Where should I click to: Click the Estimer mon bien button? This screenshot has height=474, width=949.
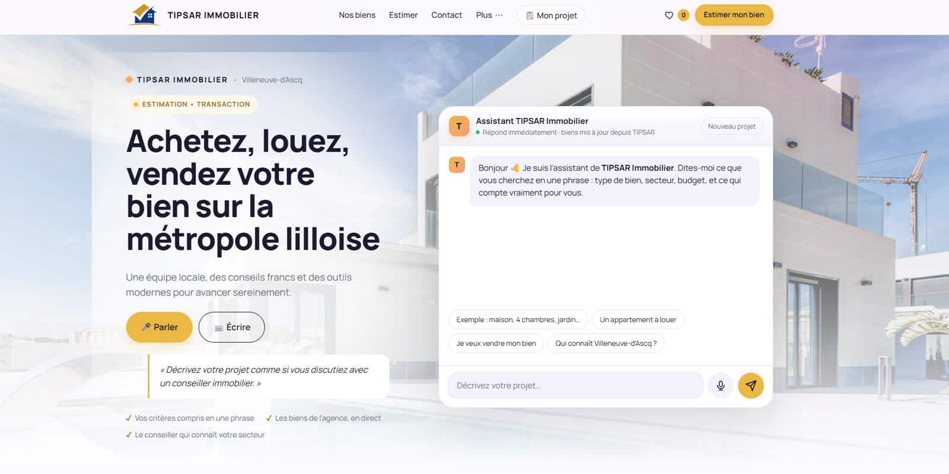click(x=734, y=15)
